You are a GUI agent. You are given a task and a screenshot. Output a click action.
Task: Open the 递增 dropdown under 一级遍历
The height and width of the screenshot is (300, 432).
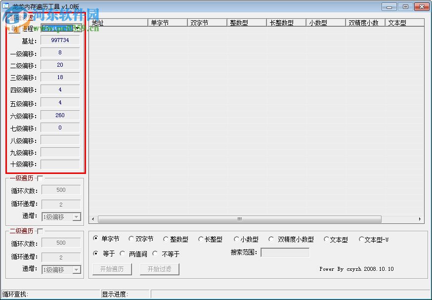[77, 216]
